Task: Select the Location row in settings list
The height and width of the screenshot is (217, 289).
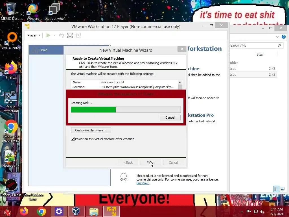Action: [124, 87]
